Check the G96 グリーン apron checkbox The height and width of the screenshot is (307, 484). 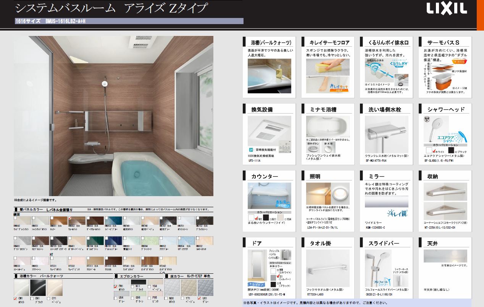pos(132,297)
